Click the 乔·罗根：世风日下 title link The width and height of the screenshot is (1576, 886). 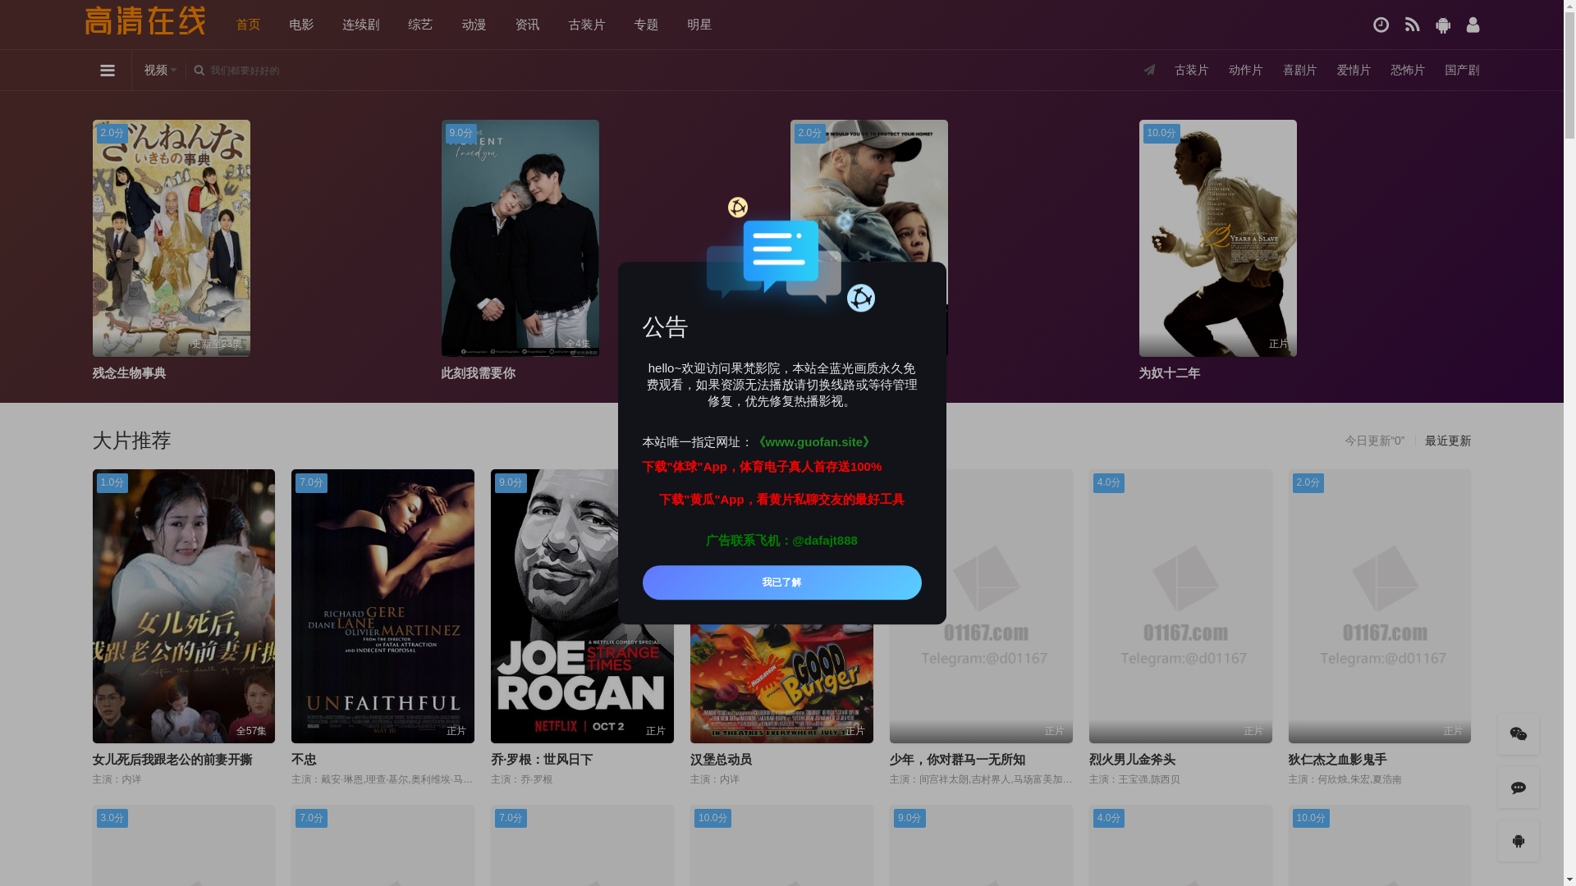[542, 760]
